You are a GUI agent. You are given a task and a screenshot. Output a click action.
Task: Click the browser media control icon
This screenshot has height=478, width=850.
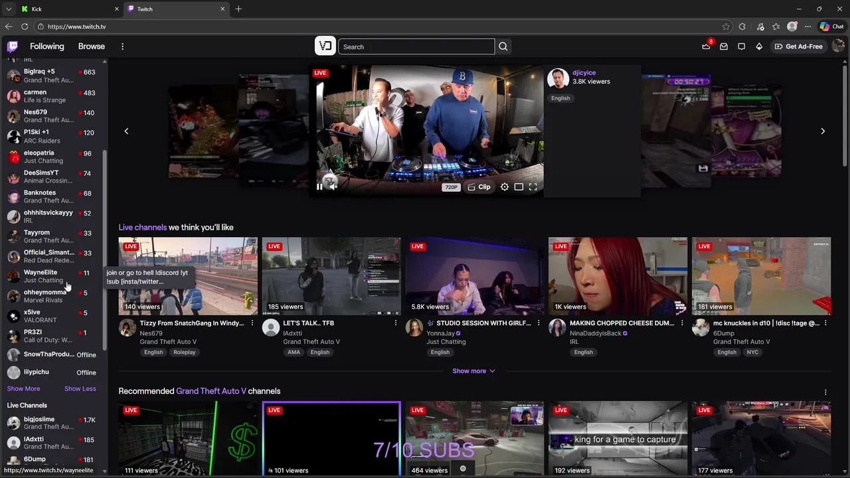(x=760, y=27)
